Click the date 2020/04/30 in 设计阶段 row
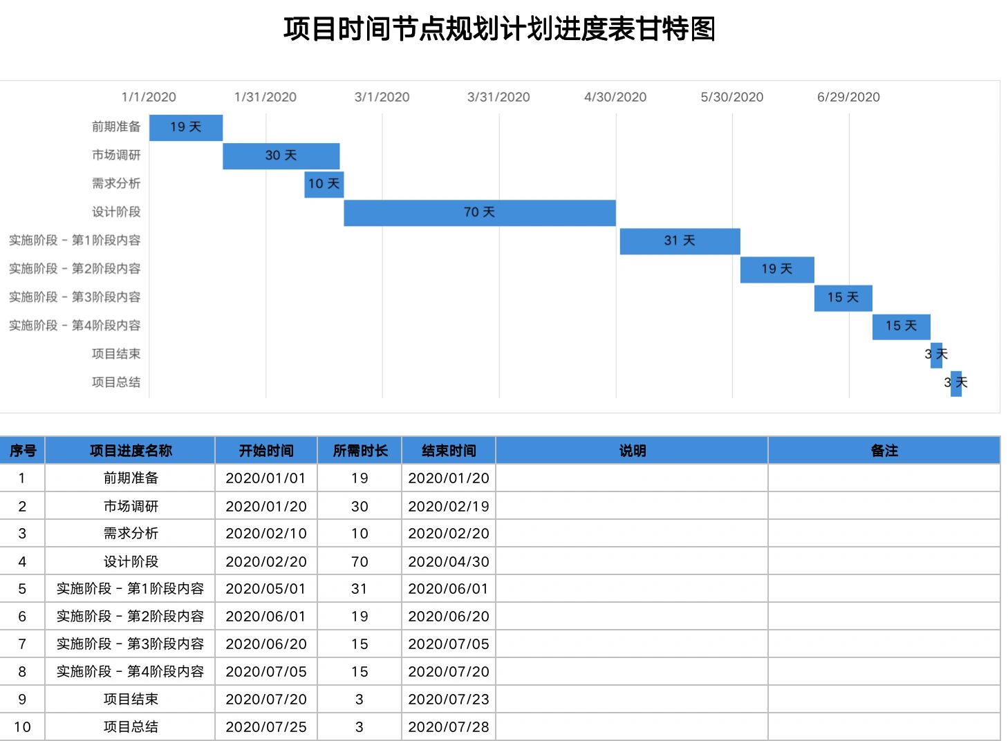1008x741 pixels. [x=449, y=561]
